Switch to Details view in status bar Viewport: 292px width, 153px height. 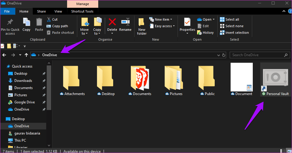[283, 151]
